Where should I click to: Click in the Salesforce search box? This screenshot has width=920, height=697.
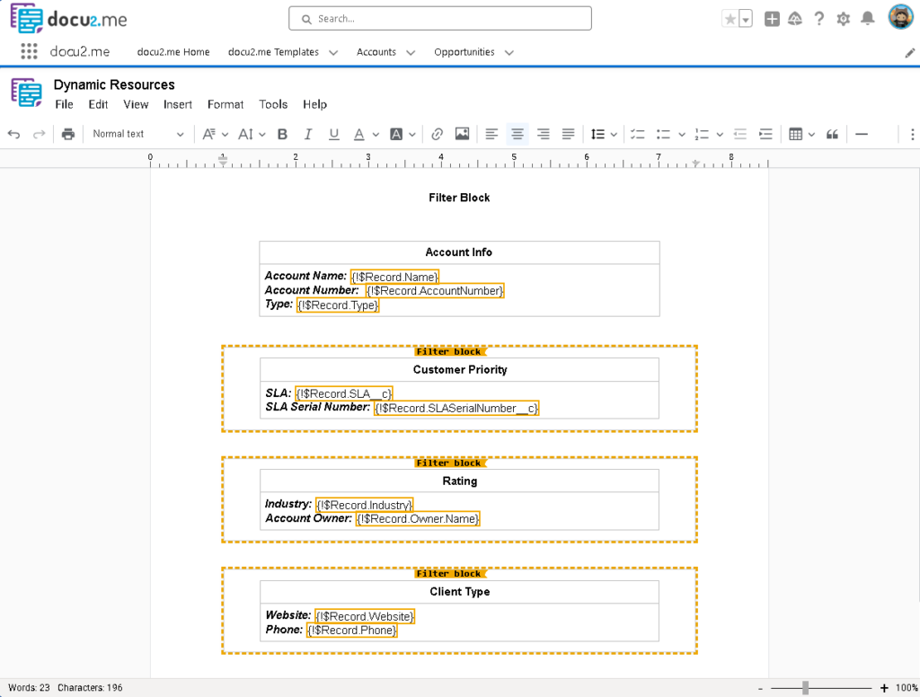pyautogui.click(x=440, y=19)
